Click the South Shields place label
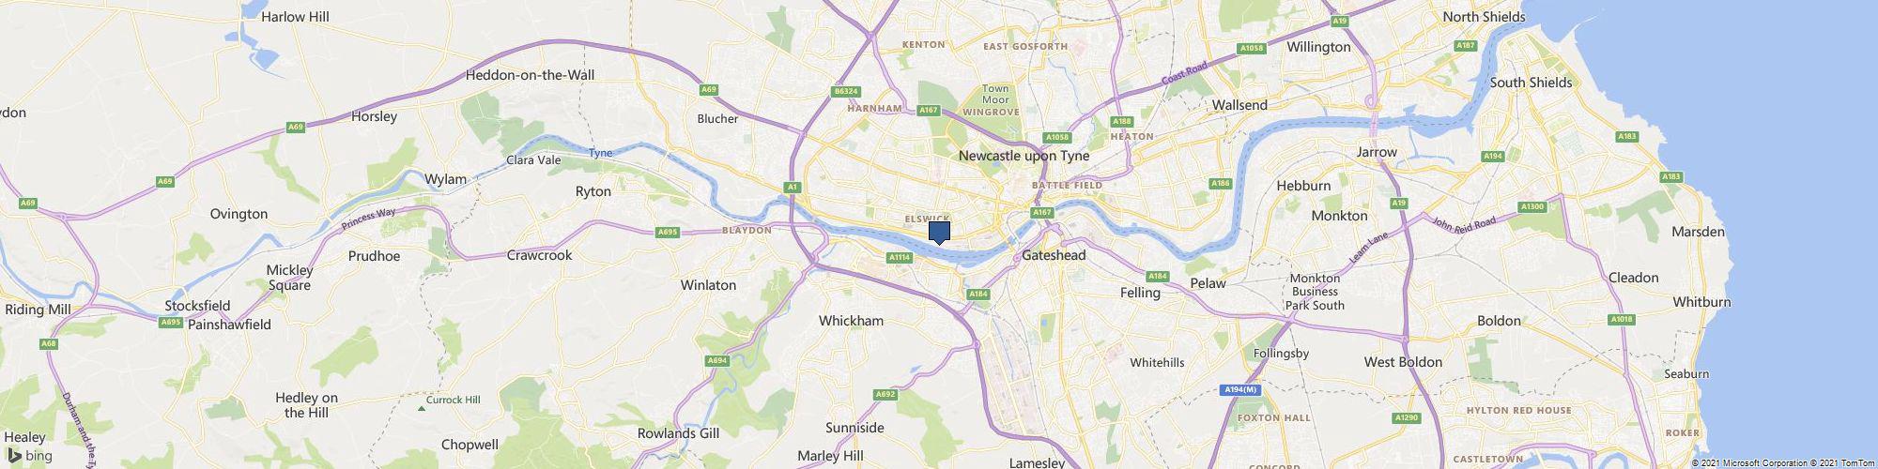Screen dimensions: 1878x469 click(x=1531, y=83)
